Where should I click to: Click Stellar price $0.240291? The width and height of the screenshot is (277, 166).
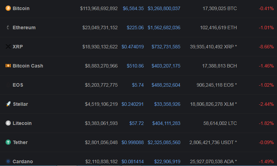(x=132, y=104)
